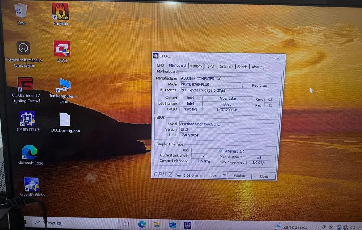
Task: Close CPU-Z with the title bar X
Action: pyautogui.click(x=278, y=57)
